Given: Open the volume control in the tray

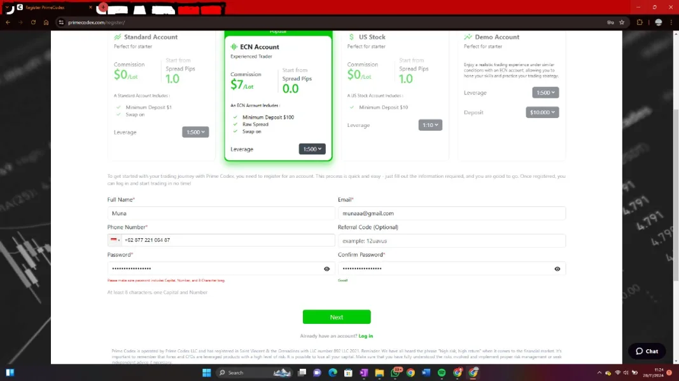Looking at the screenshot, I should [x=626, y=373].
